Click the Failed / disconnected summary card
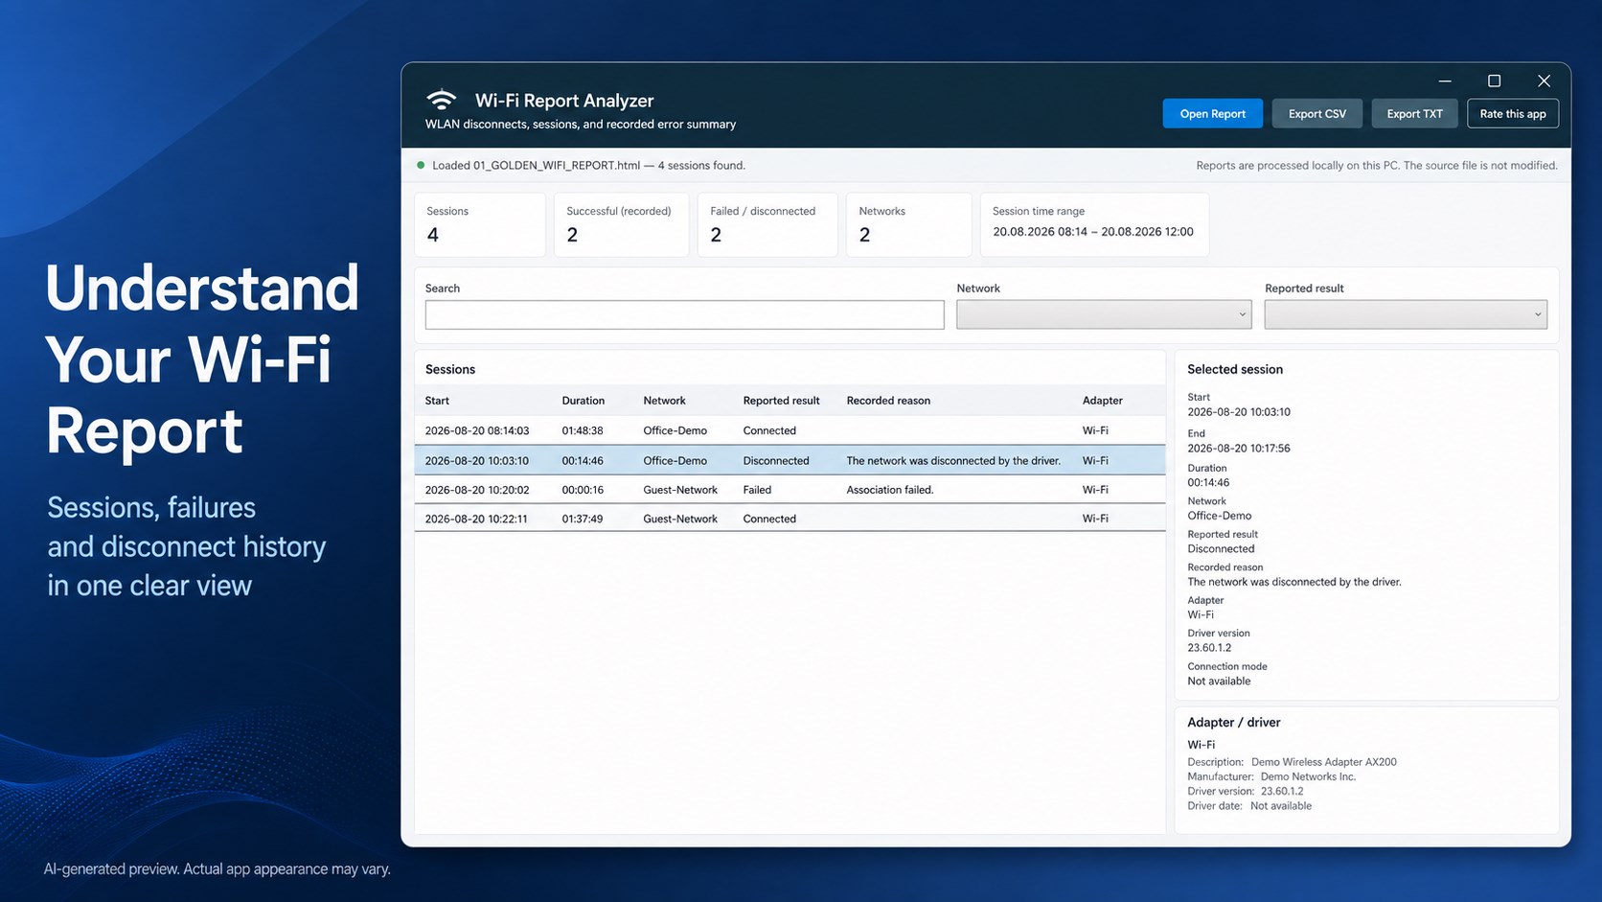 767,224
